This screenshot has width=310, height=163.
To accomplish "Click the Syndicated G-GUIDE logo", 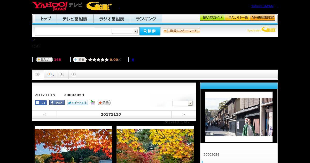I will (x=261, y=30).
